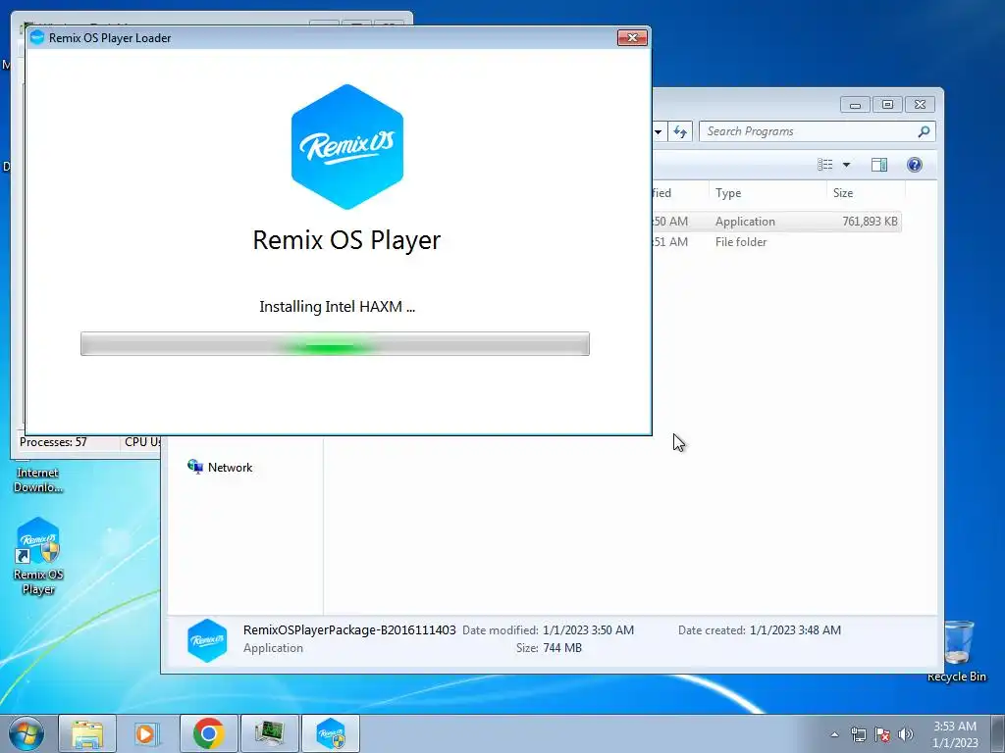The image size is (1005, 753).
Task: Open Explorer help question mark icon
Action: [914, 165]
